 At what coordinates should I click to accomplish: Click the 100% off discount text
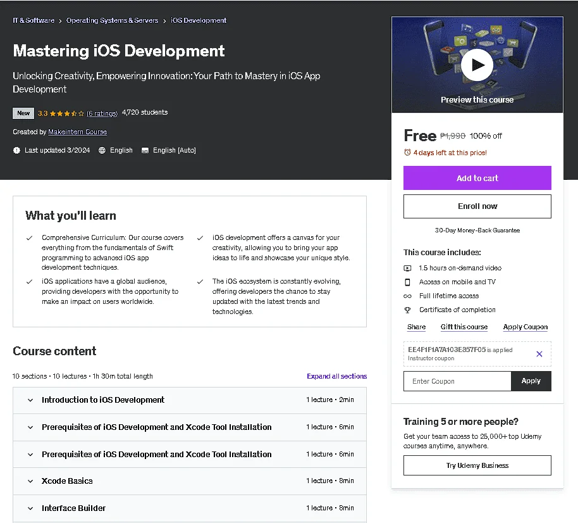point(486,136)
